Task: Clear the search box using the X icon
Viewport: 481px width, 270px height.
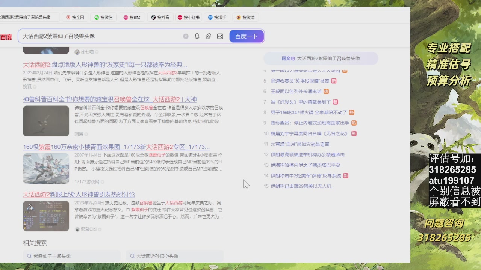Action: (185, 36)
